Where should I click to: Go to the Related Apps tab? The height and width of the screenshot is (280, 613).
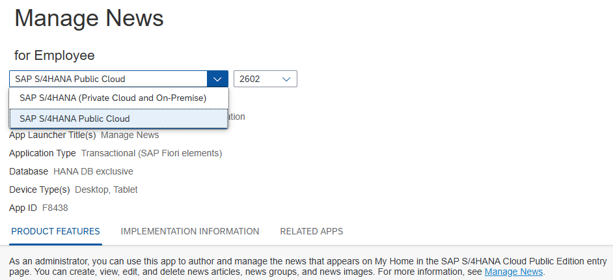(x=311, y=231)
